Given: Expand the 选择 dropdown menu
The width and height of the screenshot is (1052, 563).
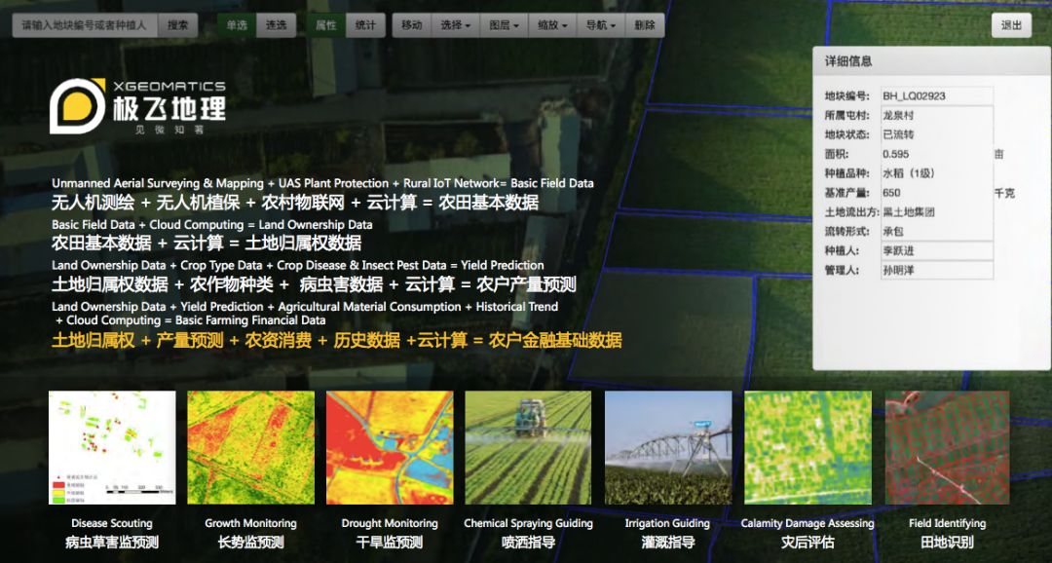Looking at the screenshot, I should click(455, 25).
